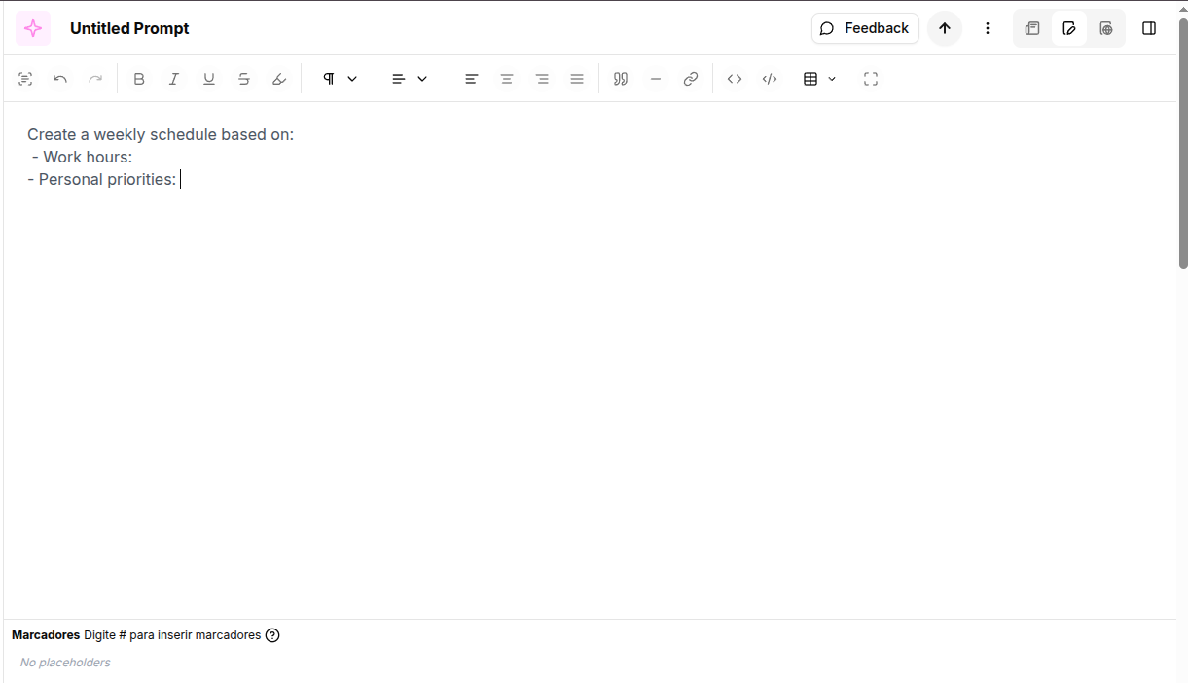Insert a link with the chain icon

(x=691, y=79)
